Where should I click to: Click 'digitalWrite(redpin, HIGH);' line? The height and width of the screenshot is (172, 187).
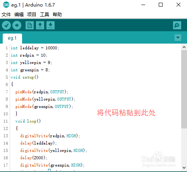(50, 136)
